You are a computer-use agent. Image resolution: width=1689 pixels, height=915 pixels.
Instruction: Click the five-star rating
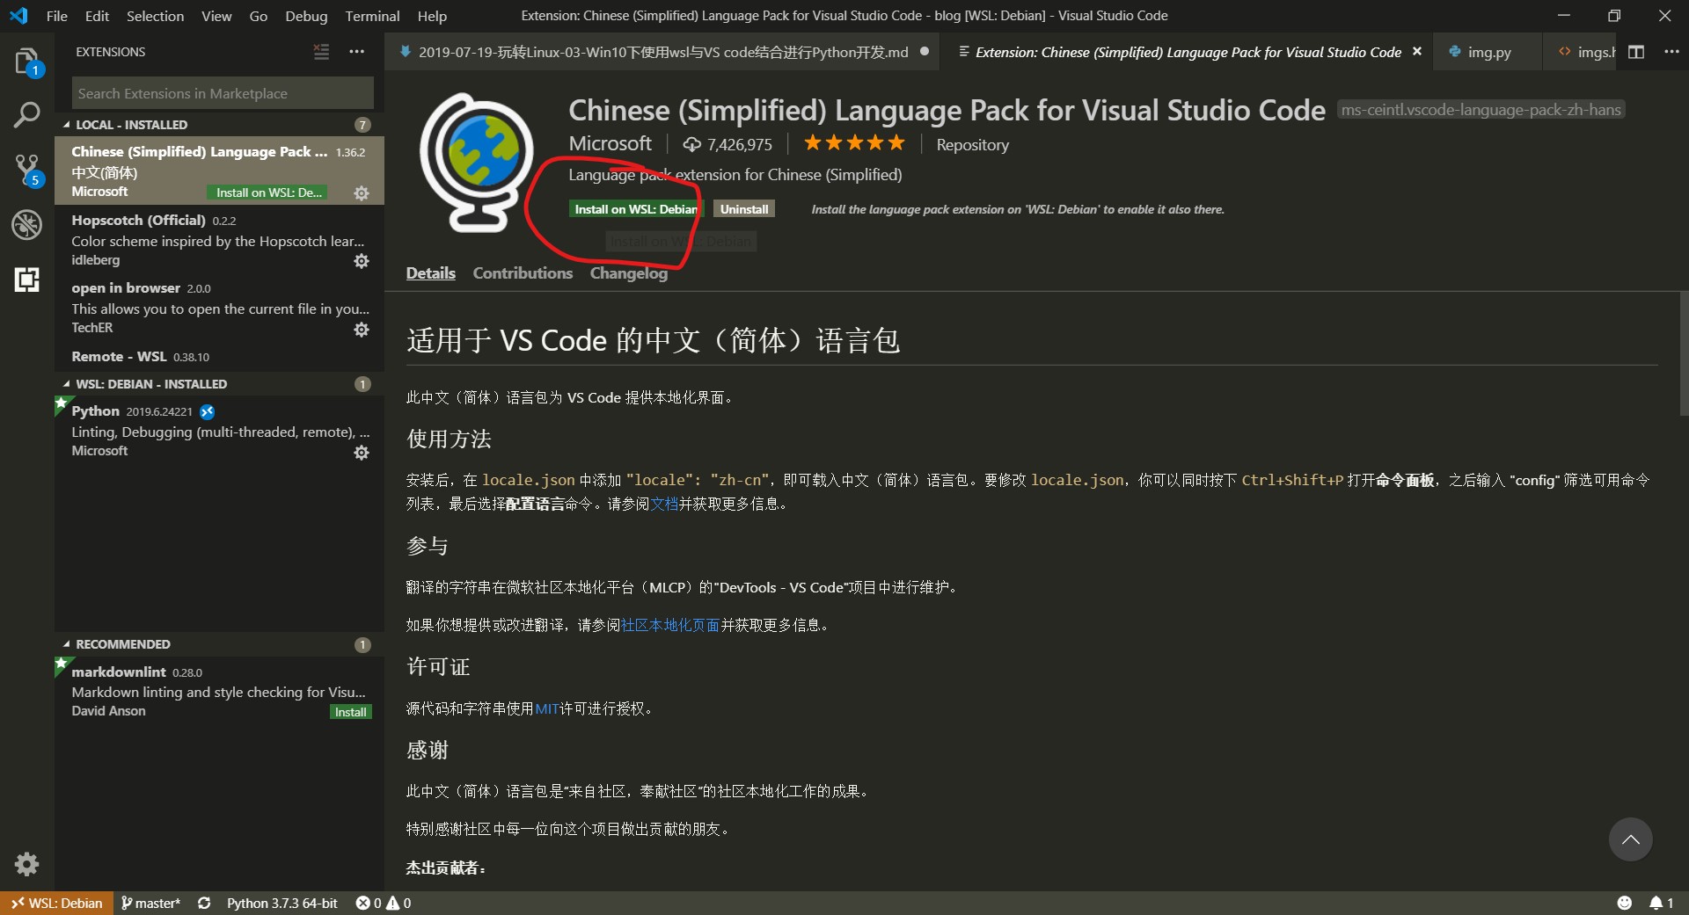[854, 143]
